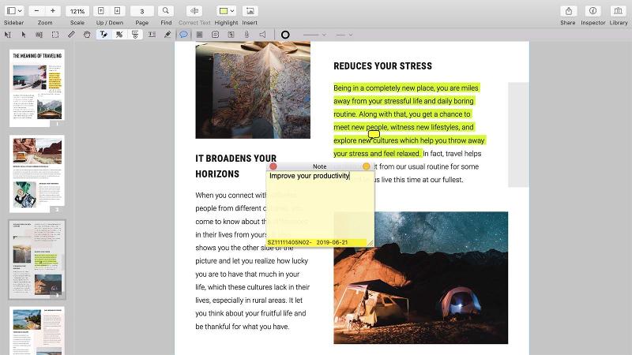The width and height of the screenshot is (632, 355).
Task: Click the note footer date 2019-06-21
Action: [332, 242]
